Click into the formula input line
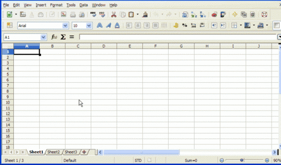The image size is (281, 165). click(178, 37)
